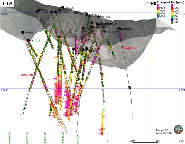This screenshot has height=144, width=185.
Task: Click the DDA-06 drillhole label
Action: coord(69,8)
